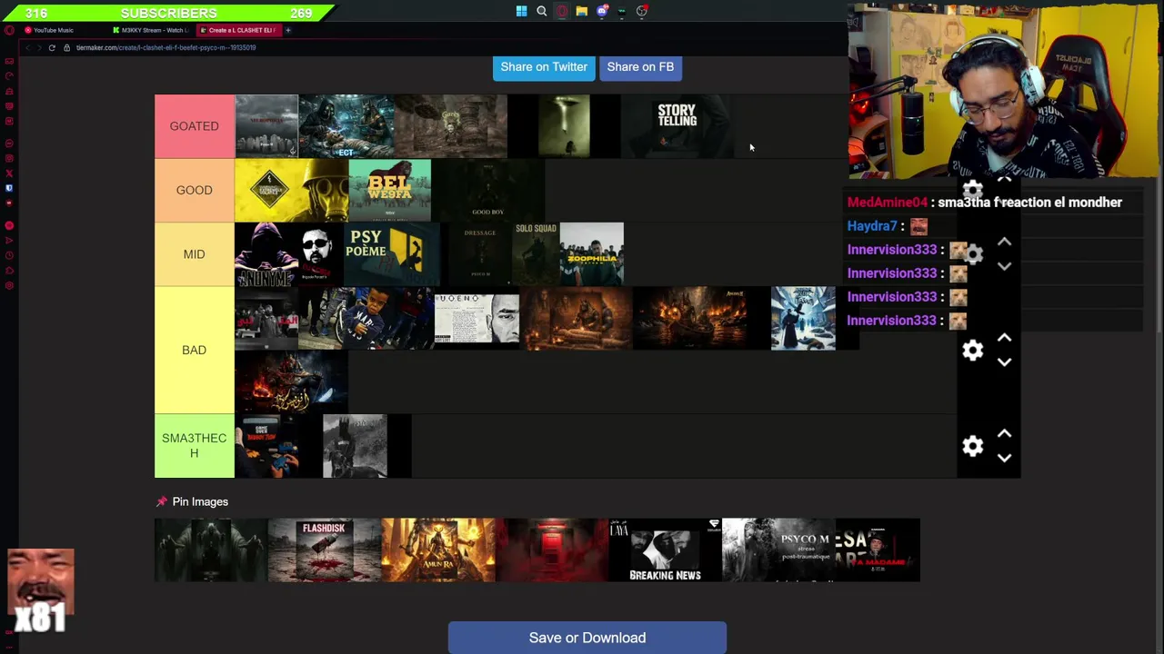Select ECT cover in GOATED row

346,126
